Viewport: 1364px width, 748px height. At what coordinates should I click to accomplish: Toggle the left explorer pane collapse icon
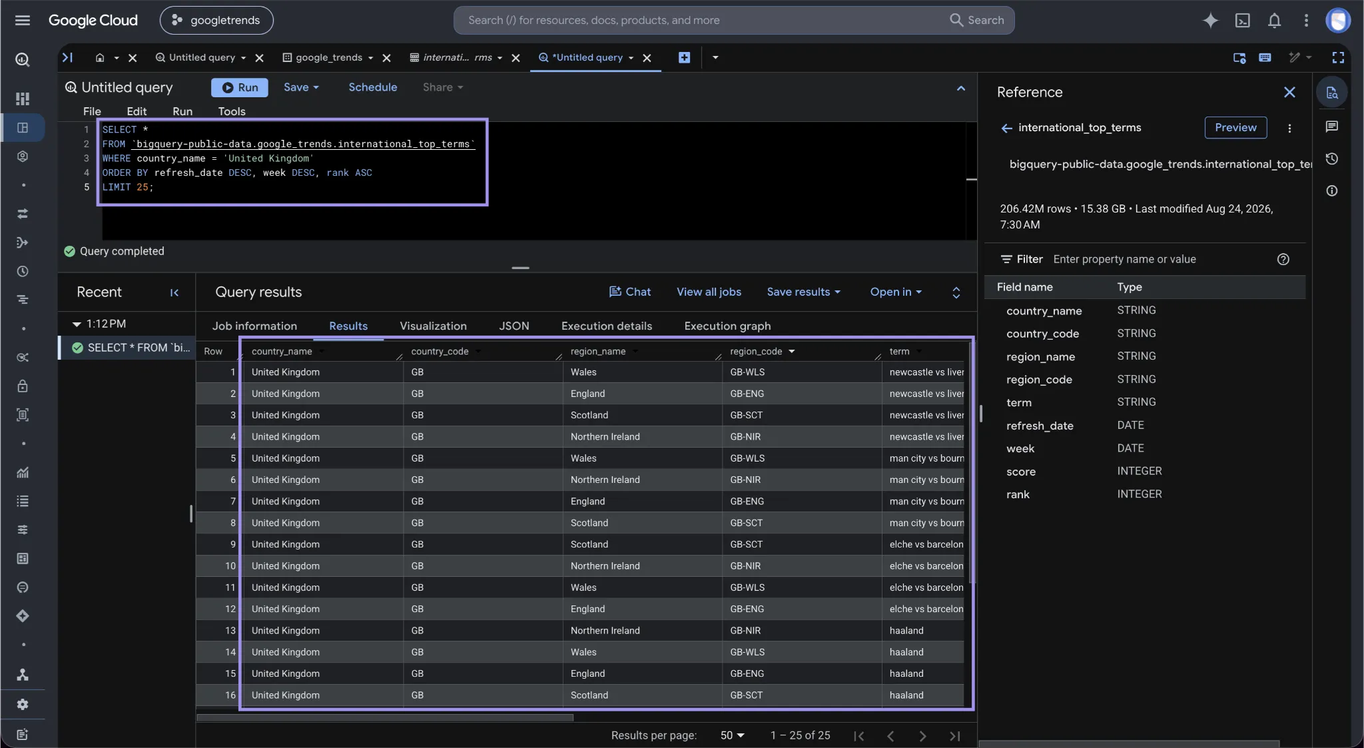tap(67, 57)
